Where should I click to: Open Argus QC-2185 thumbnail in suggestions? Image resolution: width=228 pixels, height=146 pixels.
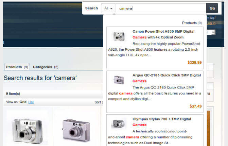[x=118, y=80]
